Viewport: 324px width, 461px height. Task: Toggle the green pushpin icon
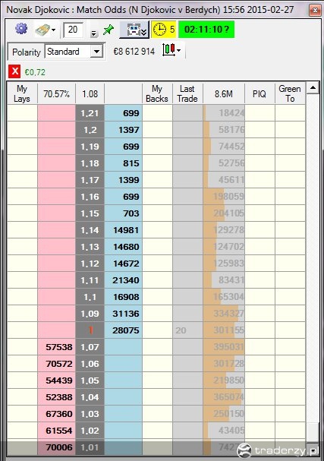click(109, 30)
